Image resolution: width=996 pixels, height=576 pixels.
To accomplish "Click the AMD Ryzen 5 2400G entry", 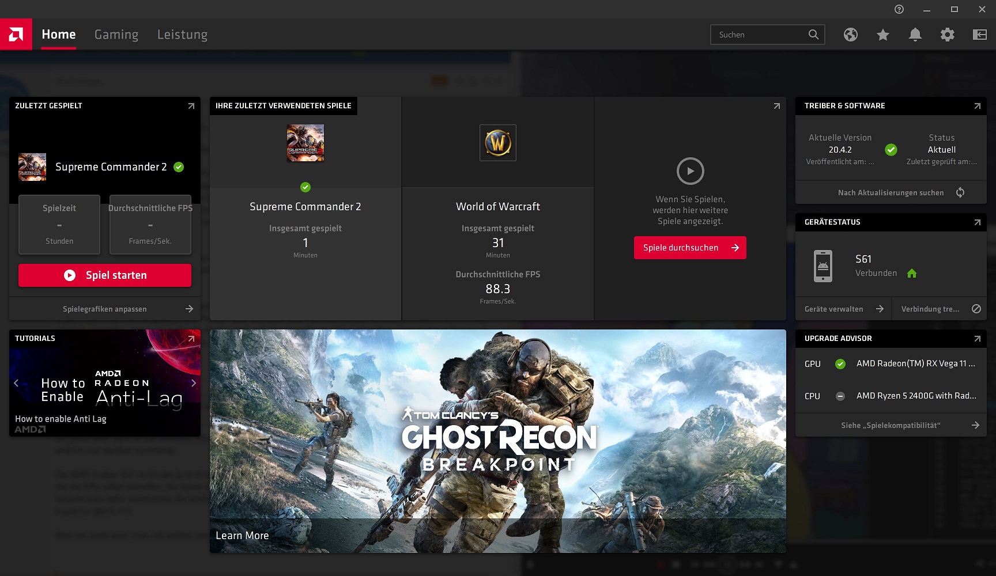I will pyautogui.click(x=916, y=396).
